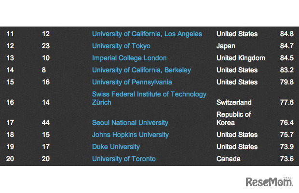Screen dimensions: 299x193
Task: Click the Canada country cell
Action: coord(229,159)
